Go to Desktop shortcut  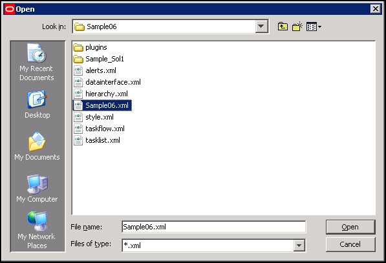[37, 105]
